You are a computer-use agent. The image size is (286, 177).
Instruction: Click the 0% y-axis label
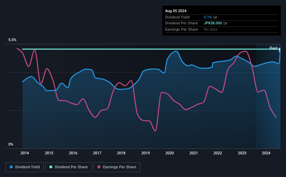pyautogui.click(x=11, y=144)
